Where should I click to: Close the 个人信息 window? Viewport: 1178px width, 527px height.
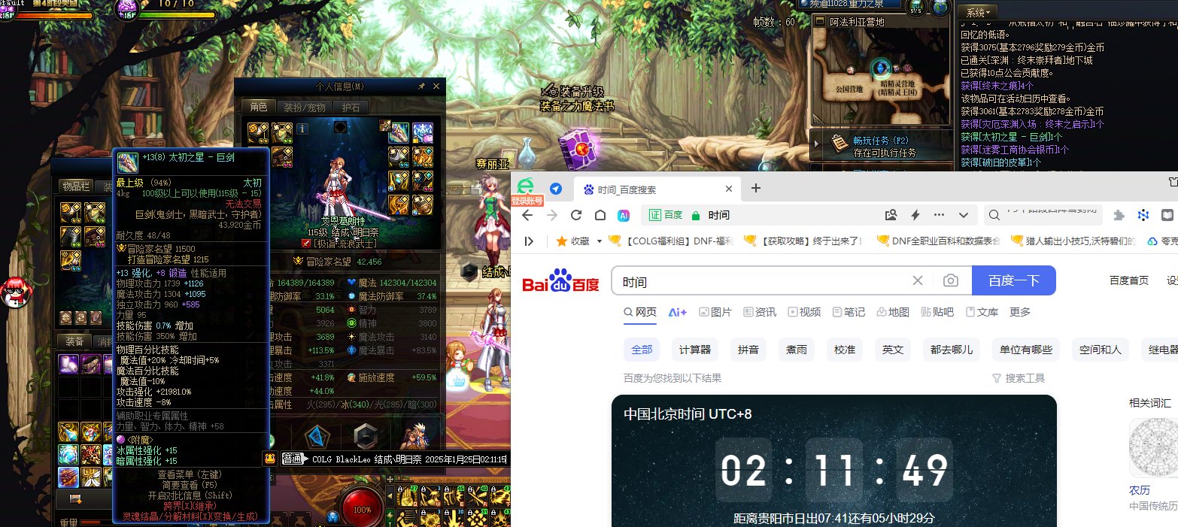point(436,86)
